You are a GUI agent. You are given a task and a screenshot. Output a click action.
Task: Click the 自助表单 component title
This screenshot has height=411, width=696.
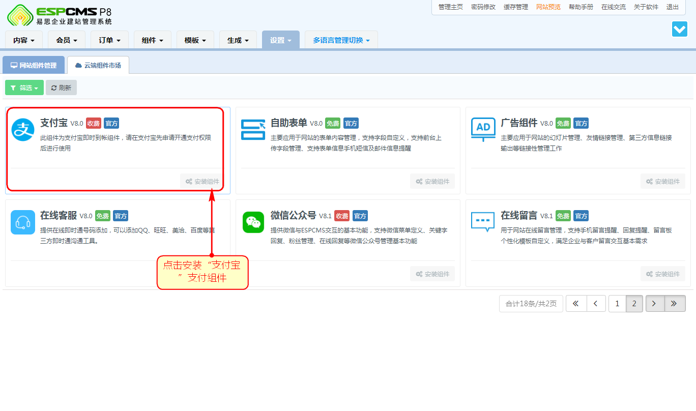click(288, 123)
